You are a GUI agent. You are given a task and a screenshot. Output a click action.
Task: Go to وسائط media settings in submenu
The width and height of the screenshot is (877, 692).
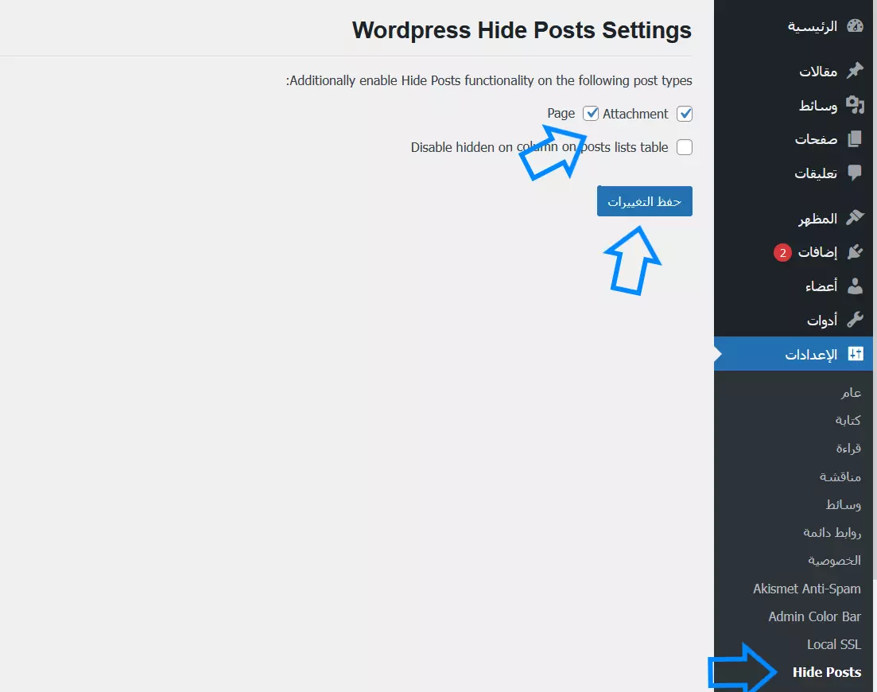(x=844, y=504)
